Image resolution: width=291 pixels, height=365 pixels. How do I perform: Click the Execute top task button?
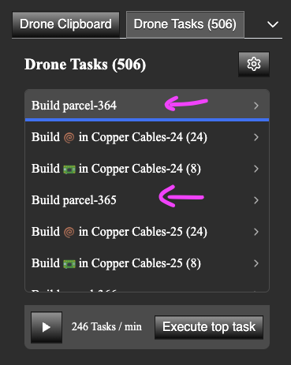click(209, 327)
